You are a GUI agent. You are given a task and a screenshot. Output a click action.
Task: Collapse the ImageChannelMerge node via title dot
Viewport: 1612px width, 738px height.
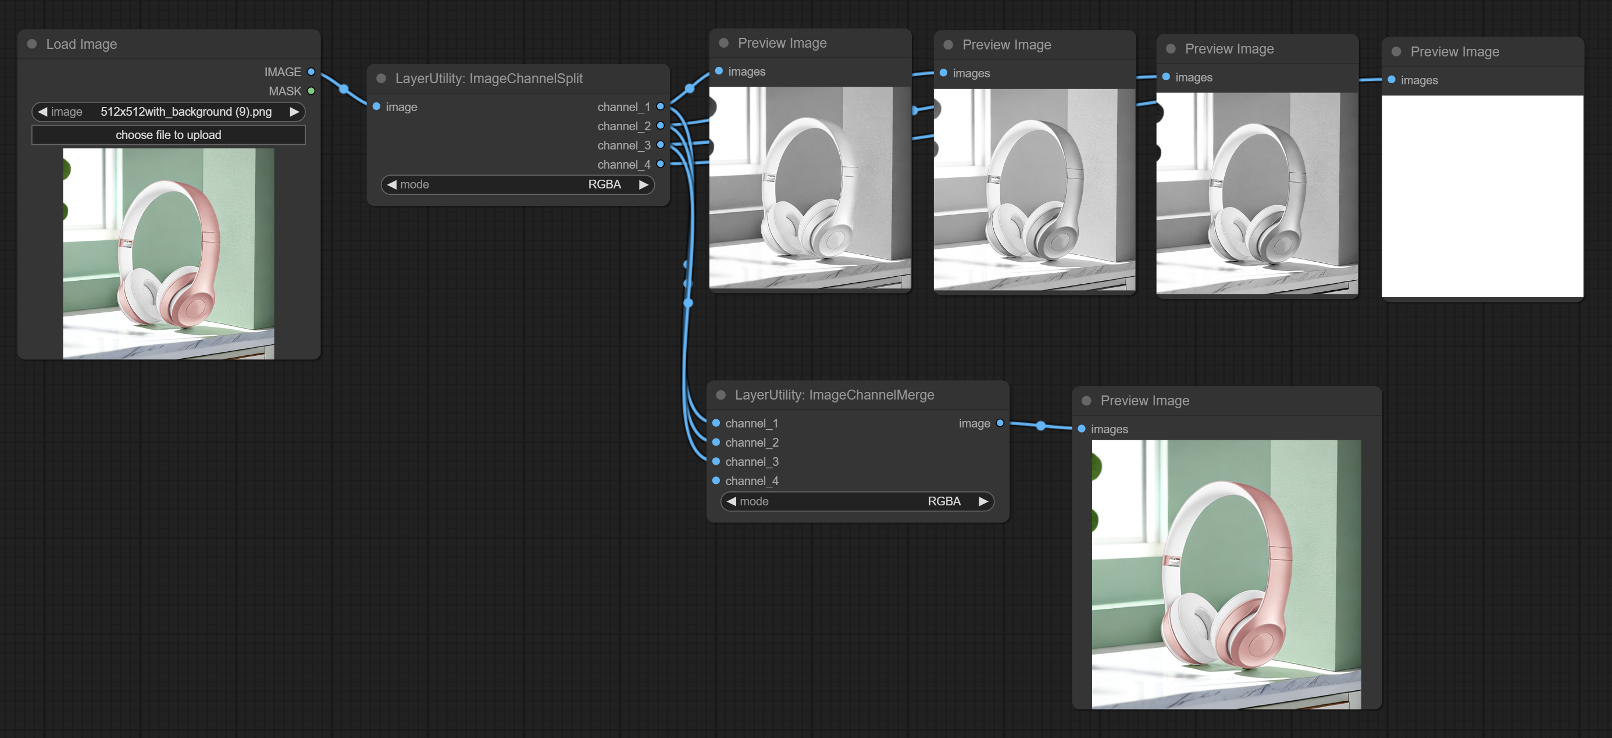coord(721,395)
